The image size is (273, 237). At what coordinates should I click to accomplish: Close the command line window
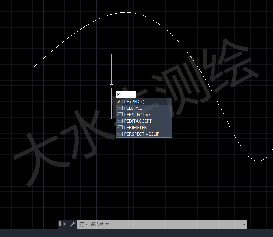64,224
